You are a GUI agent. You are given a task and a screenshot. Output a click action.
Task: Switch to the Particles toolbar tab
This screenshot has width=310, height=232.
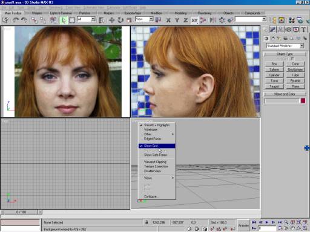(85, 13)
